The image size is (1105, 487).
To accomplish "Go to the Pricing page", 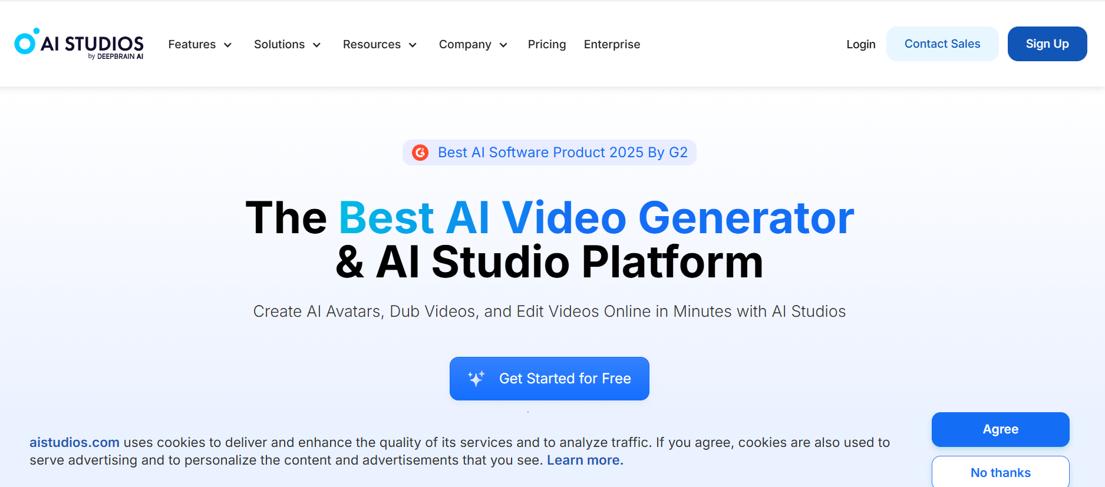I will coord(547,44).
